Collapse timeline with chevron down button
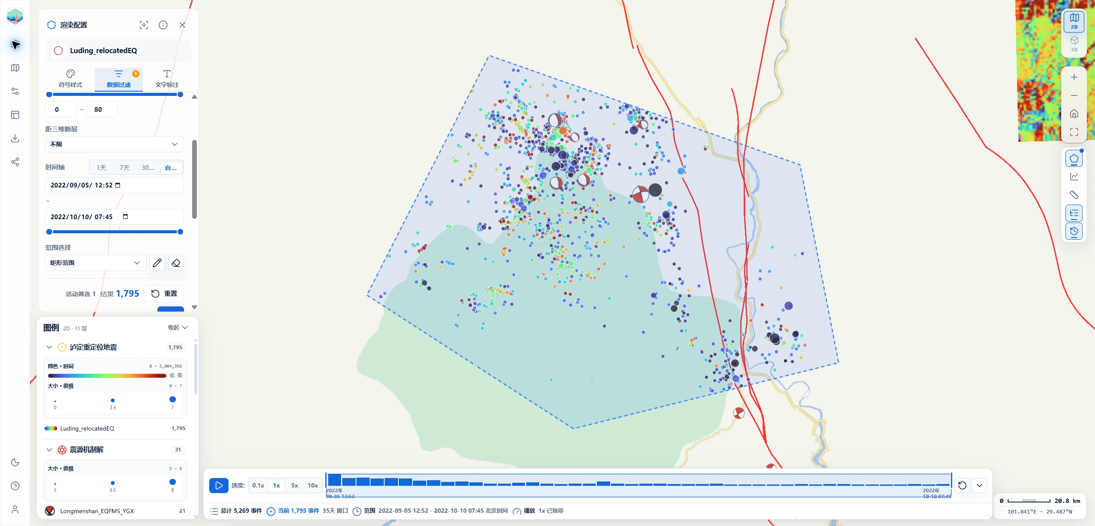 (x=979, y=485)
